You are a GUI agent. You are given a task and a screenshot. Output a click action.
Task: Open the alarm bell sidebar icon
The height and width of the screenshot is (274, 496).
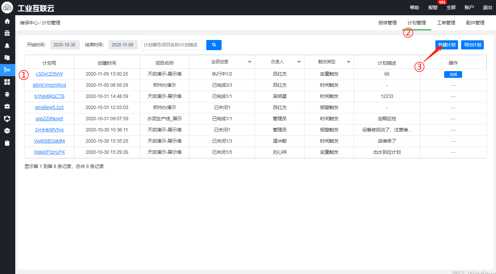point(7,45)
